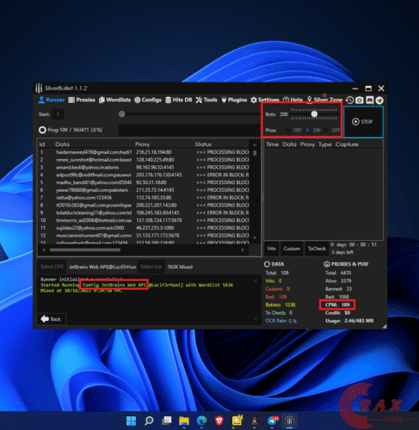Image resolution: width=419 pixels, height=430 pixels.
Task: Sort by the Proxy column header
Action: [143, 144]
